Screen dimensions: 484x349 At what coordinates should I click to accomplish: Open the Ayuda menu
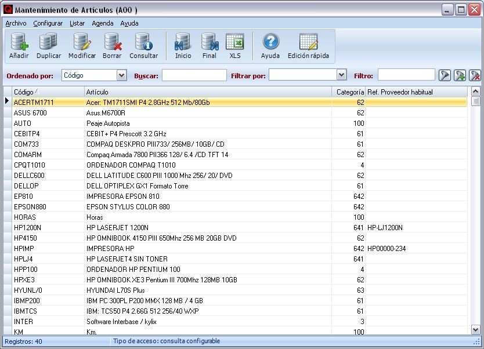[129, 23]
